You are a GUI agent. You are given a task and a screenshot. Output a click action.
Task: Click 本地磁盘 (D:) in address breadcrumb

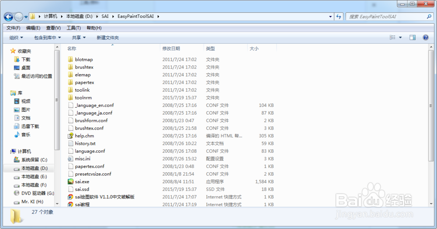(79, 17)
